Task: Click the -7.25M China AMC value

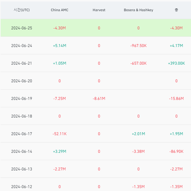Action: pyautogui.click(x=59, y=98)
